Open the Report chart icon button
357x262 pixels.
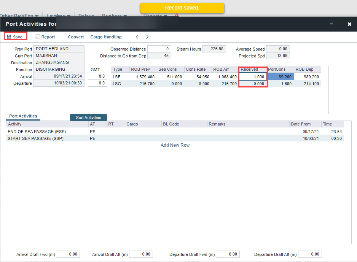[45, 37]
